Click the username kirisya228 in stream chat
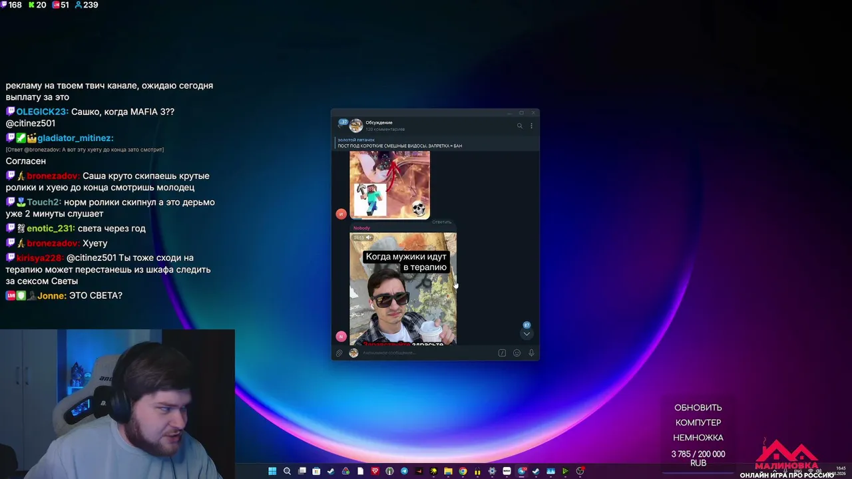The height and width of the screenshot is (479, 852). (x=40, y=257)
